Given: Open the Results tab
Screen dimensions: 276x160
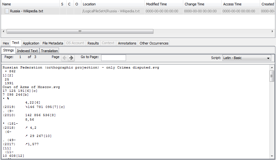Looking at the screenshot, I should 93,43.
